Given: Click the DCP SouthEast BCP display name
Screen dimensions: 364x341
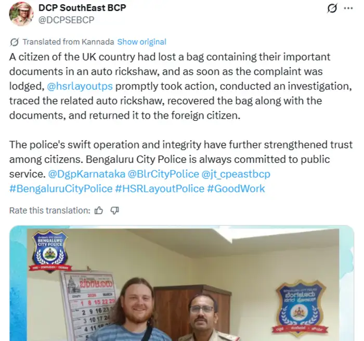Looking at the screenshot, I should pyautogui.click(x=82, y=8).
